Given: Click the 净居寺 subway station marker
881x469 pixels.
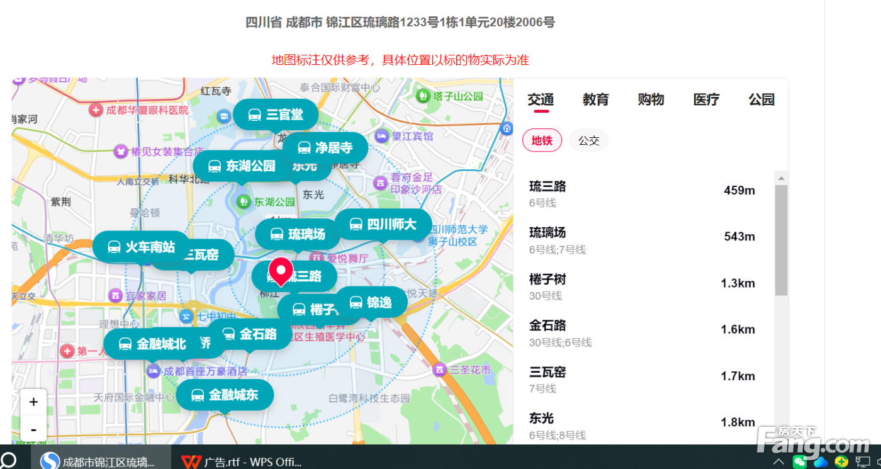Looking at the screenshot, I should 325,148.
